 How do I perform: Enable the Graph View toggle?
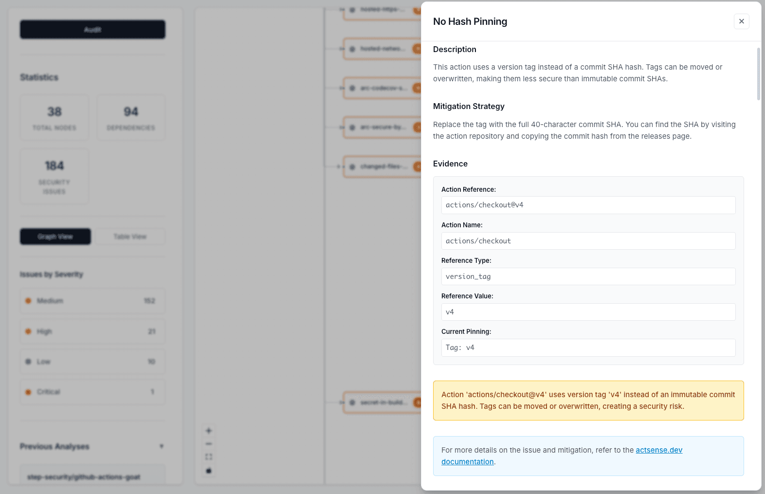coord(55,237)
